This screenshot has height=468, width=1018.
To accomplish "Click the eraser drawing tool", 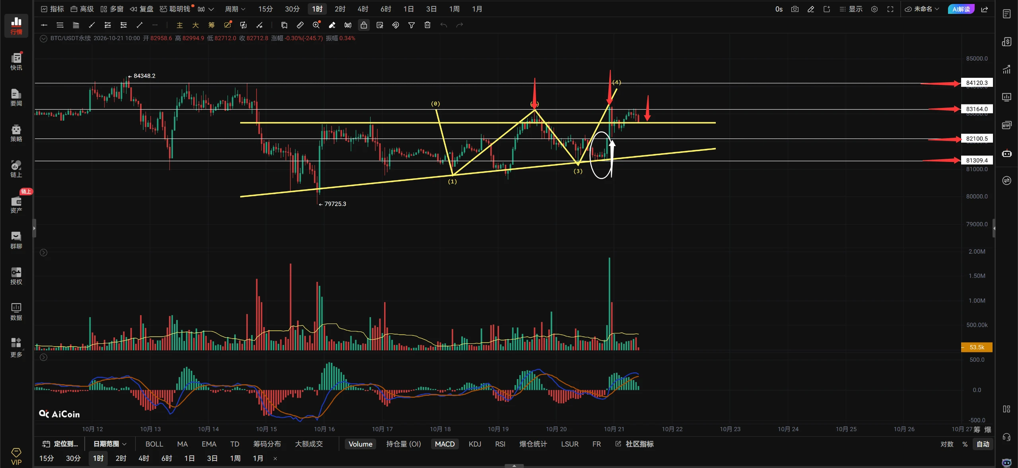I will click(x=332, y=25).
